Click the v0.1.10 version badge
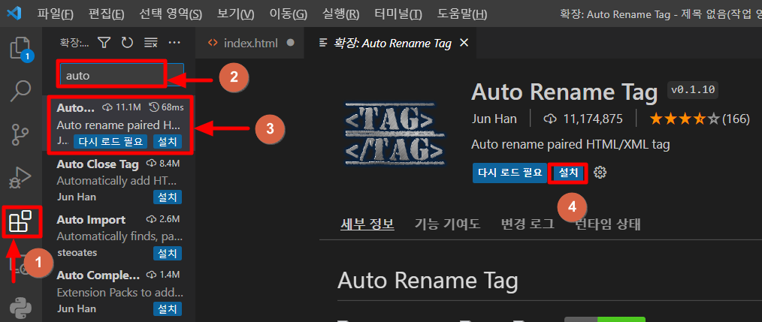The width and height of the screenshot is (762, 322). point(693,90)
